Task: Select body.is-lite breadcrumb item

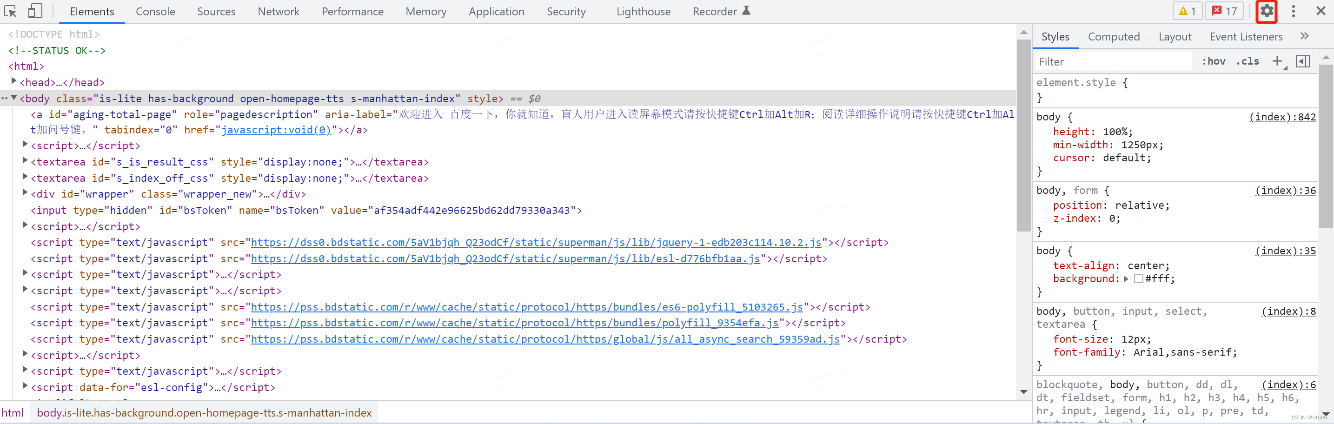Action: 204,413
